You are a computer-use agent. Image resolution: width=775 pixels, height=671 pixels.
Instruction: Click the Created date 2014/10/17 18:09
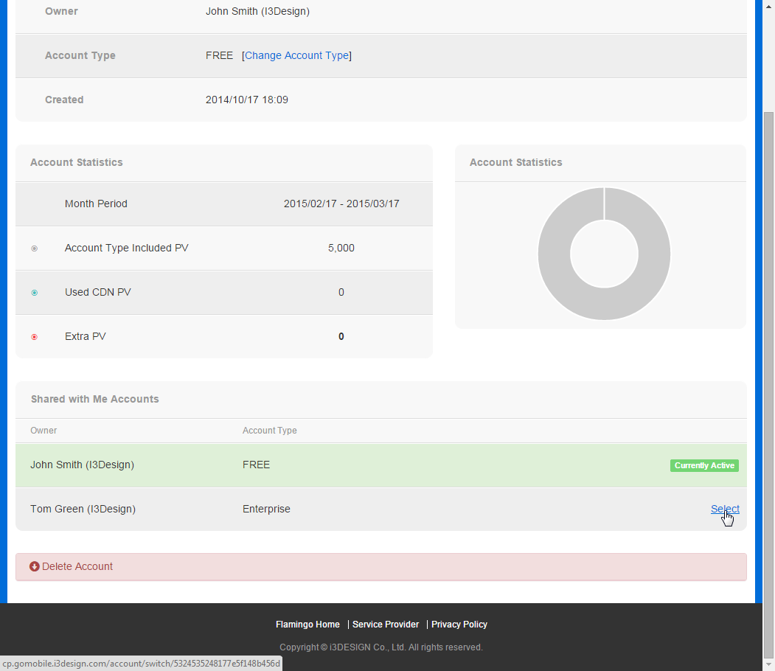tap(246, 100)
